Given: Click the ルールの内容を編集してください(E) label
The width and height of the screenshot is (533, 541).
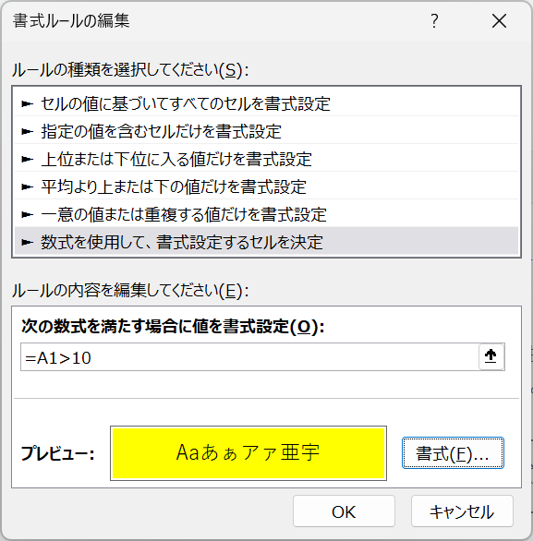Looking at the screenshot, I should (130, 291).
